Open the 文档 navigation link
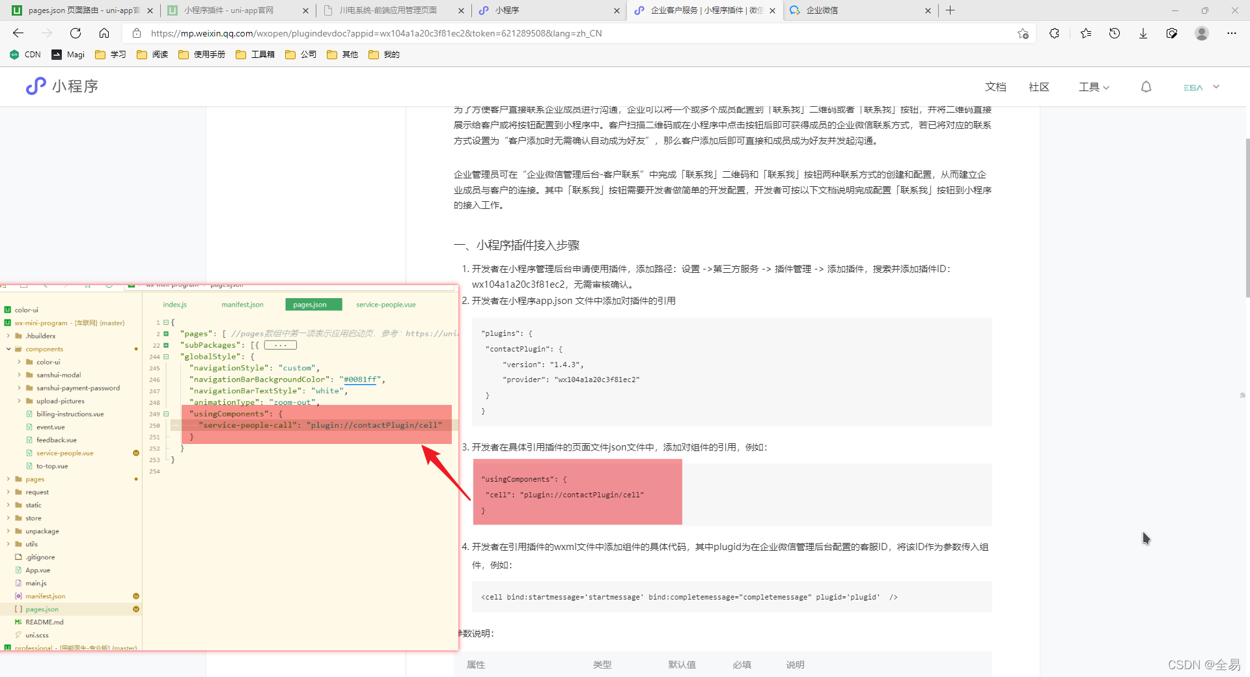This screenshot has width=1250, height=677. coord(995,87)
